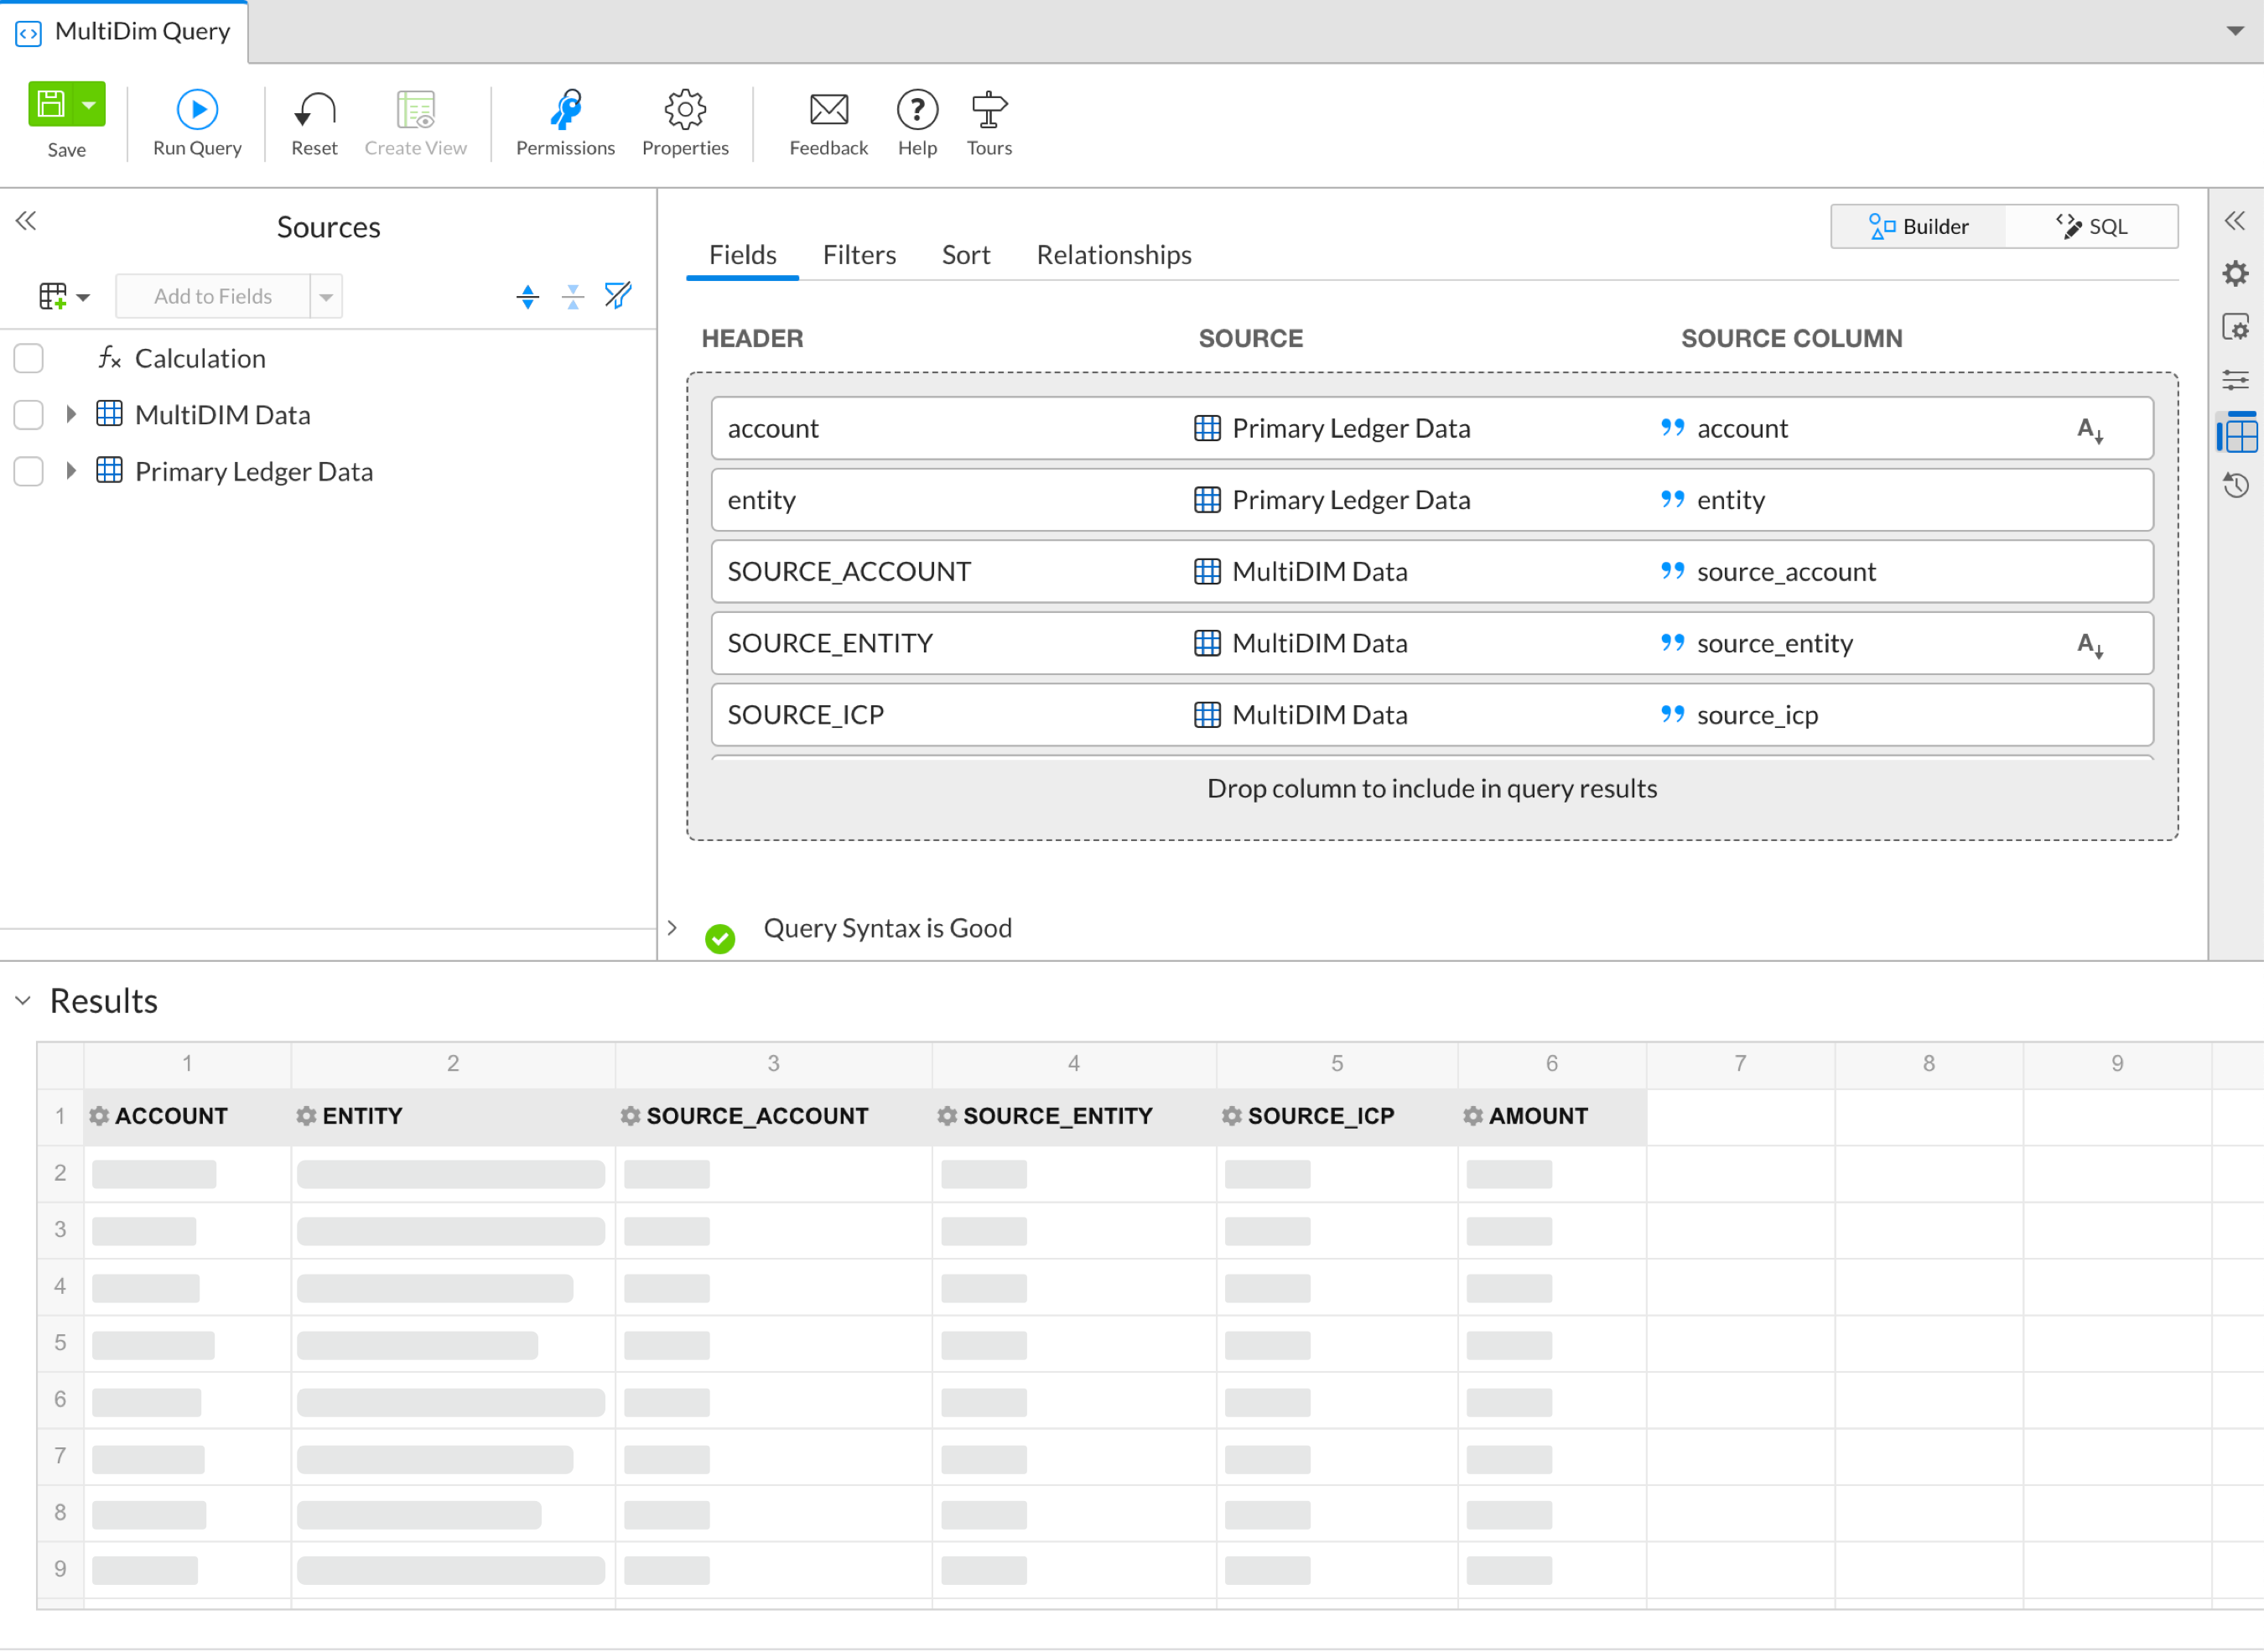Click the sliders options icon in right sidebar
This screenshot has width=2264, height=1652.
[x=2236, y=379]
